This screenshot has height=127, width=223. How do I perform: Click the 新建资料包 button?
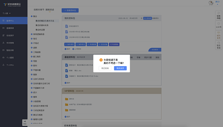point(70,11)
